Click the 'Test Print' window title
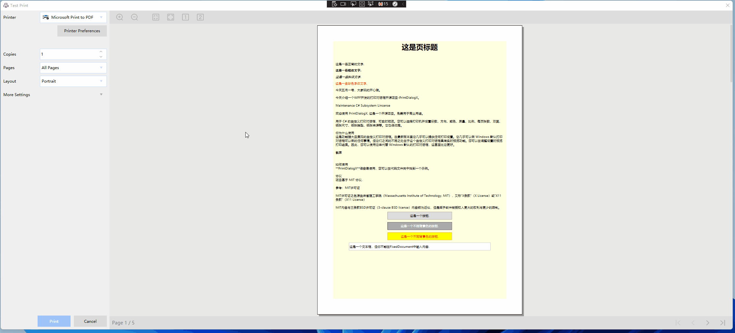 [x=19, y=6]
